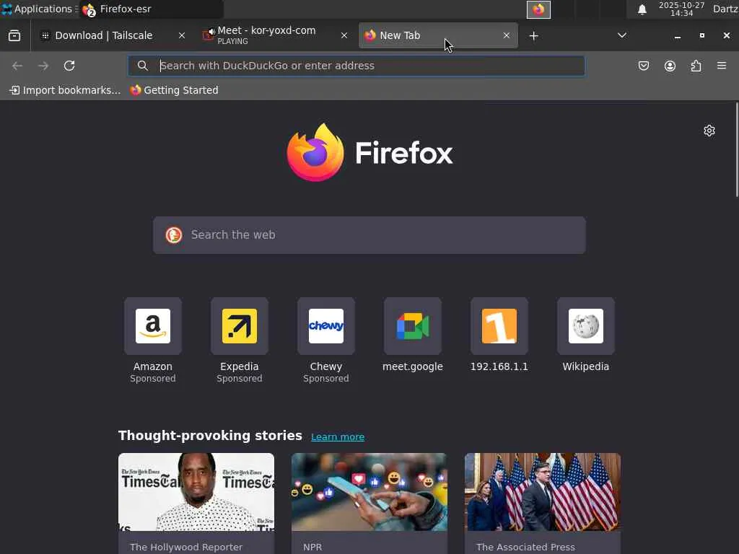Click the address bar magnifier icon

tap(142, 66)
